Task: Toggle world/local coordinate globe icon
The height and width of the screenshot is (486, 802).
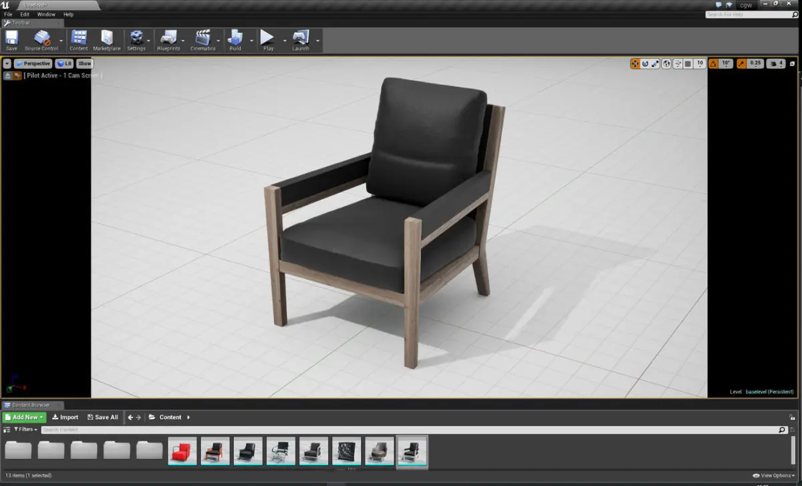Action: tap(667, 64)
